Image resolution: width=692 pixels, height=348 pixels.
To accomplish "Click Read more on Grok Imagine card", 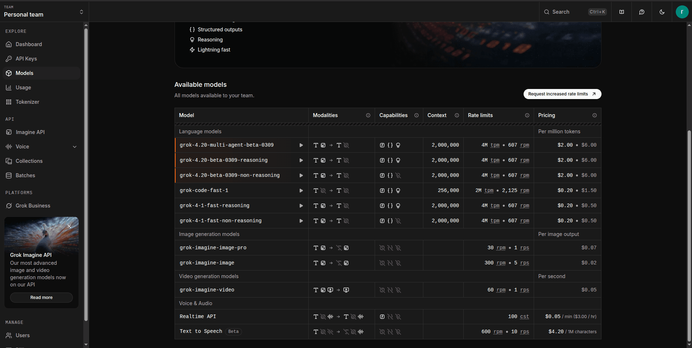I will click(x=41, y=298).
